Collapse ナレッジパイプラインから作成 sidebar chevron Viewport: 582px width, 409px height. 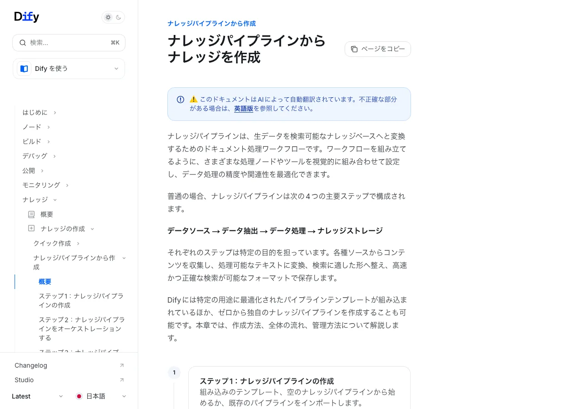(x=124, y=258)
